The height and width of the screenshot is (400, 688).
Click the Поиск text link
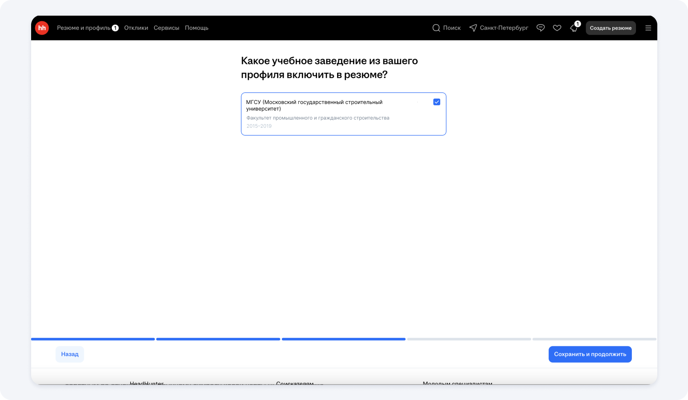pyautogui.click(x=452, y=28)
